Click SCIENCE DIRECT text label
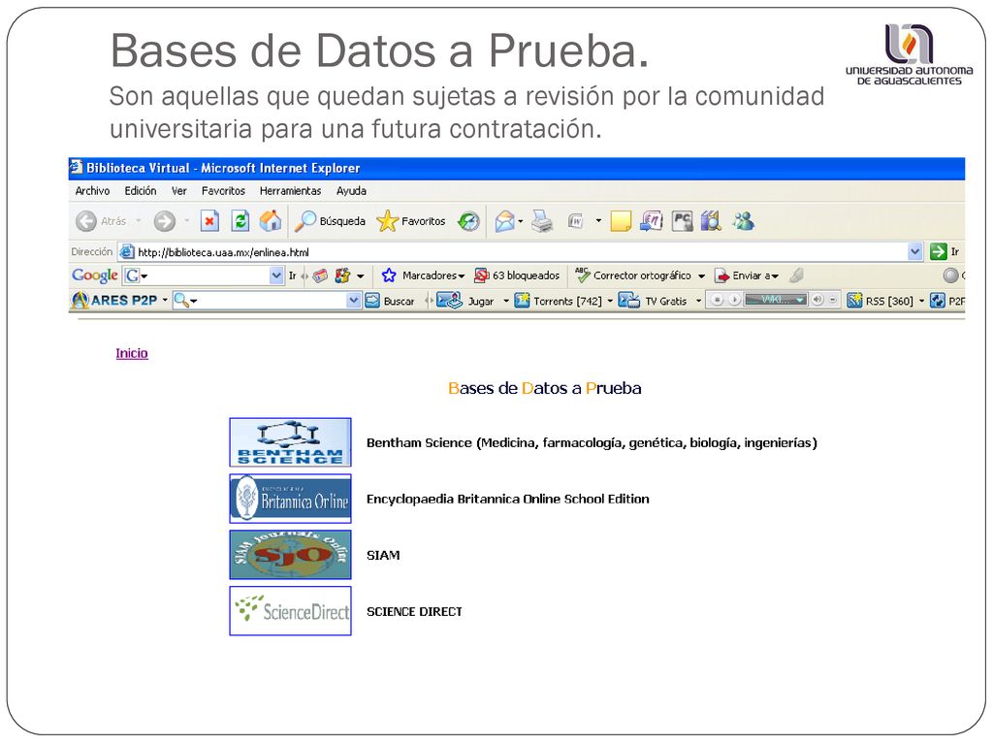The height and width of the screenshot is (745, 993). pos(414,612)
